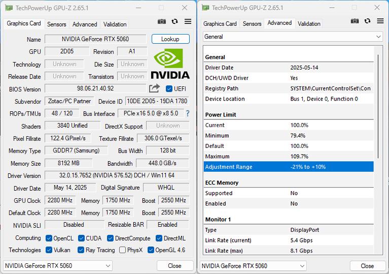389x274 pixels.
Task: Click the refresh icon in right GPU-Z window
Action: tap(367, 21)
